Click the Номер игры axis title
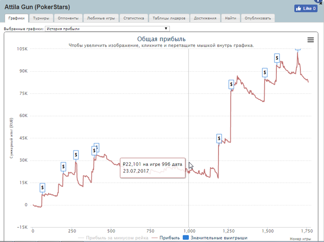This screenshot has height=242, width=324. 300,239
